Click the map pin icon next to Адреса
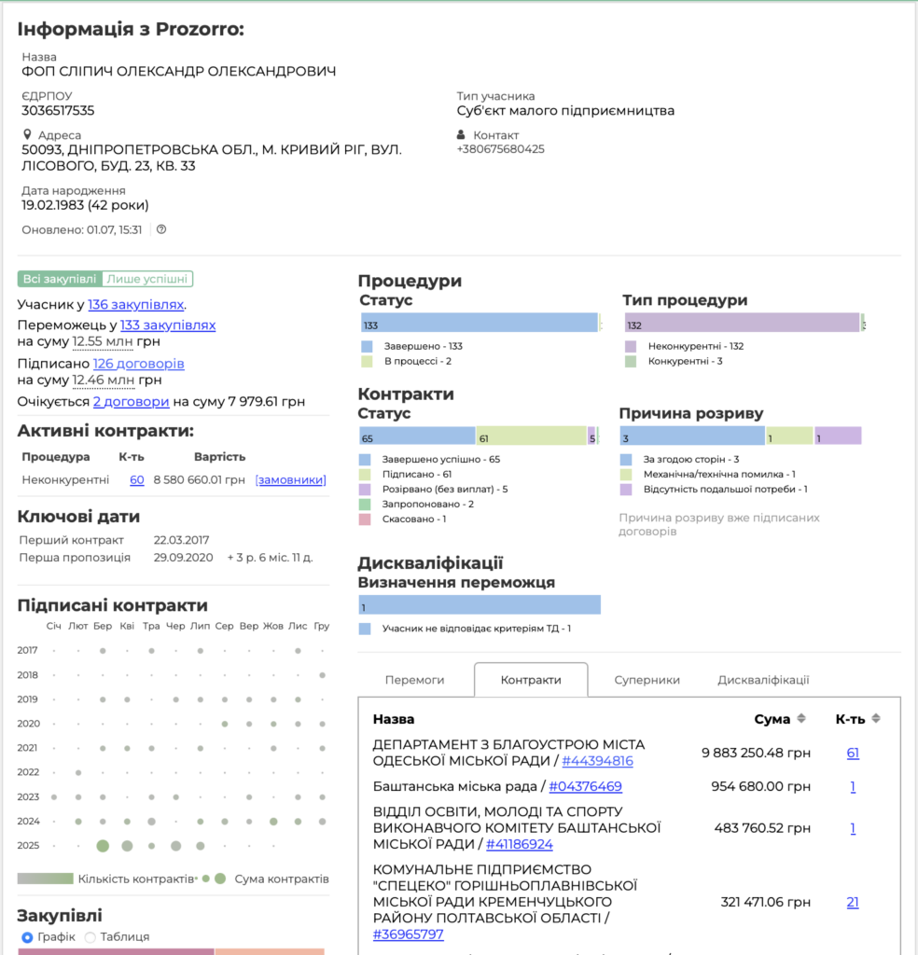This screenshot has height=955, width=918. pyautogui.click(x=27, y=135)
